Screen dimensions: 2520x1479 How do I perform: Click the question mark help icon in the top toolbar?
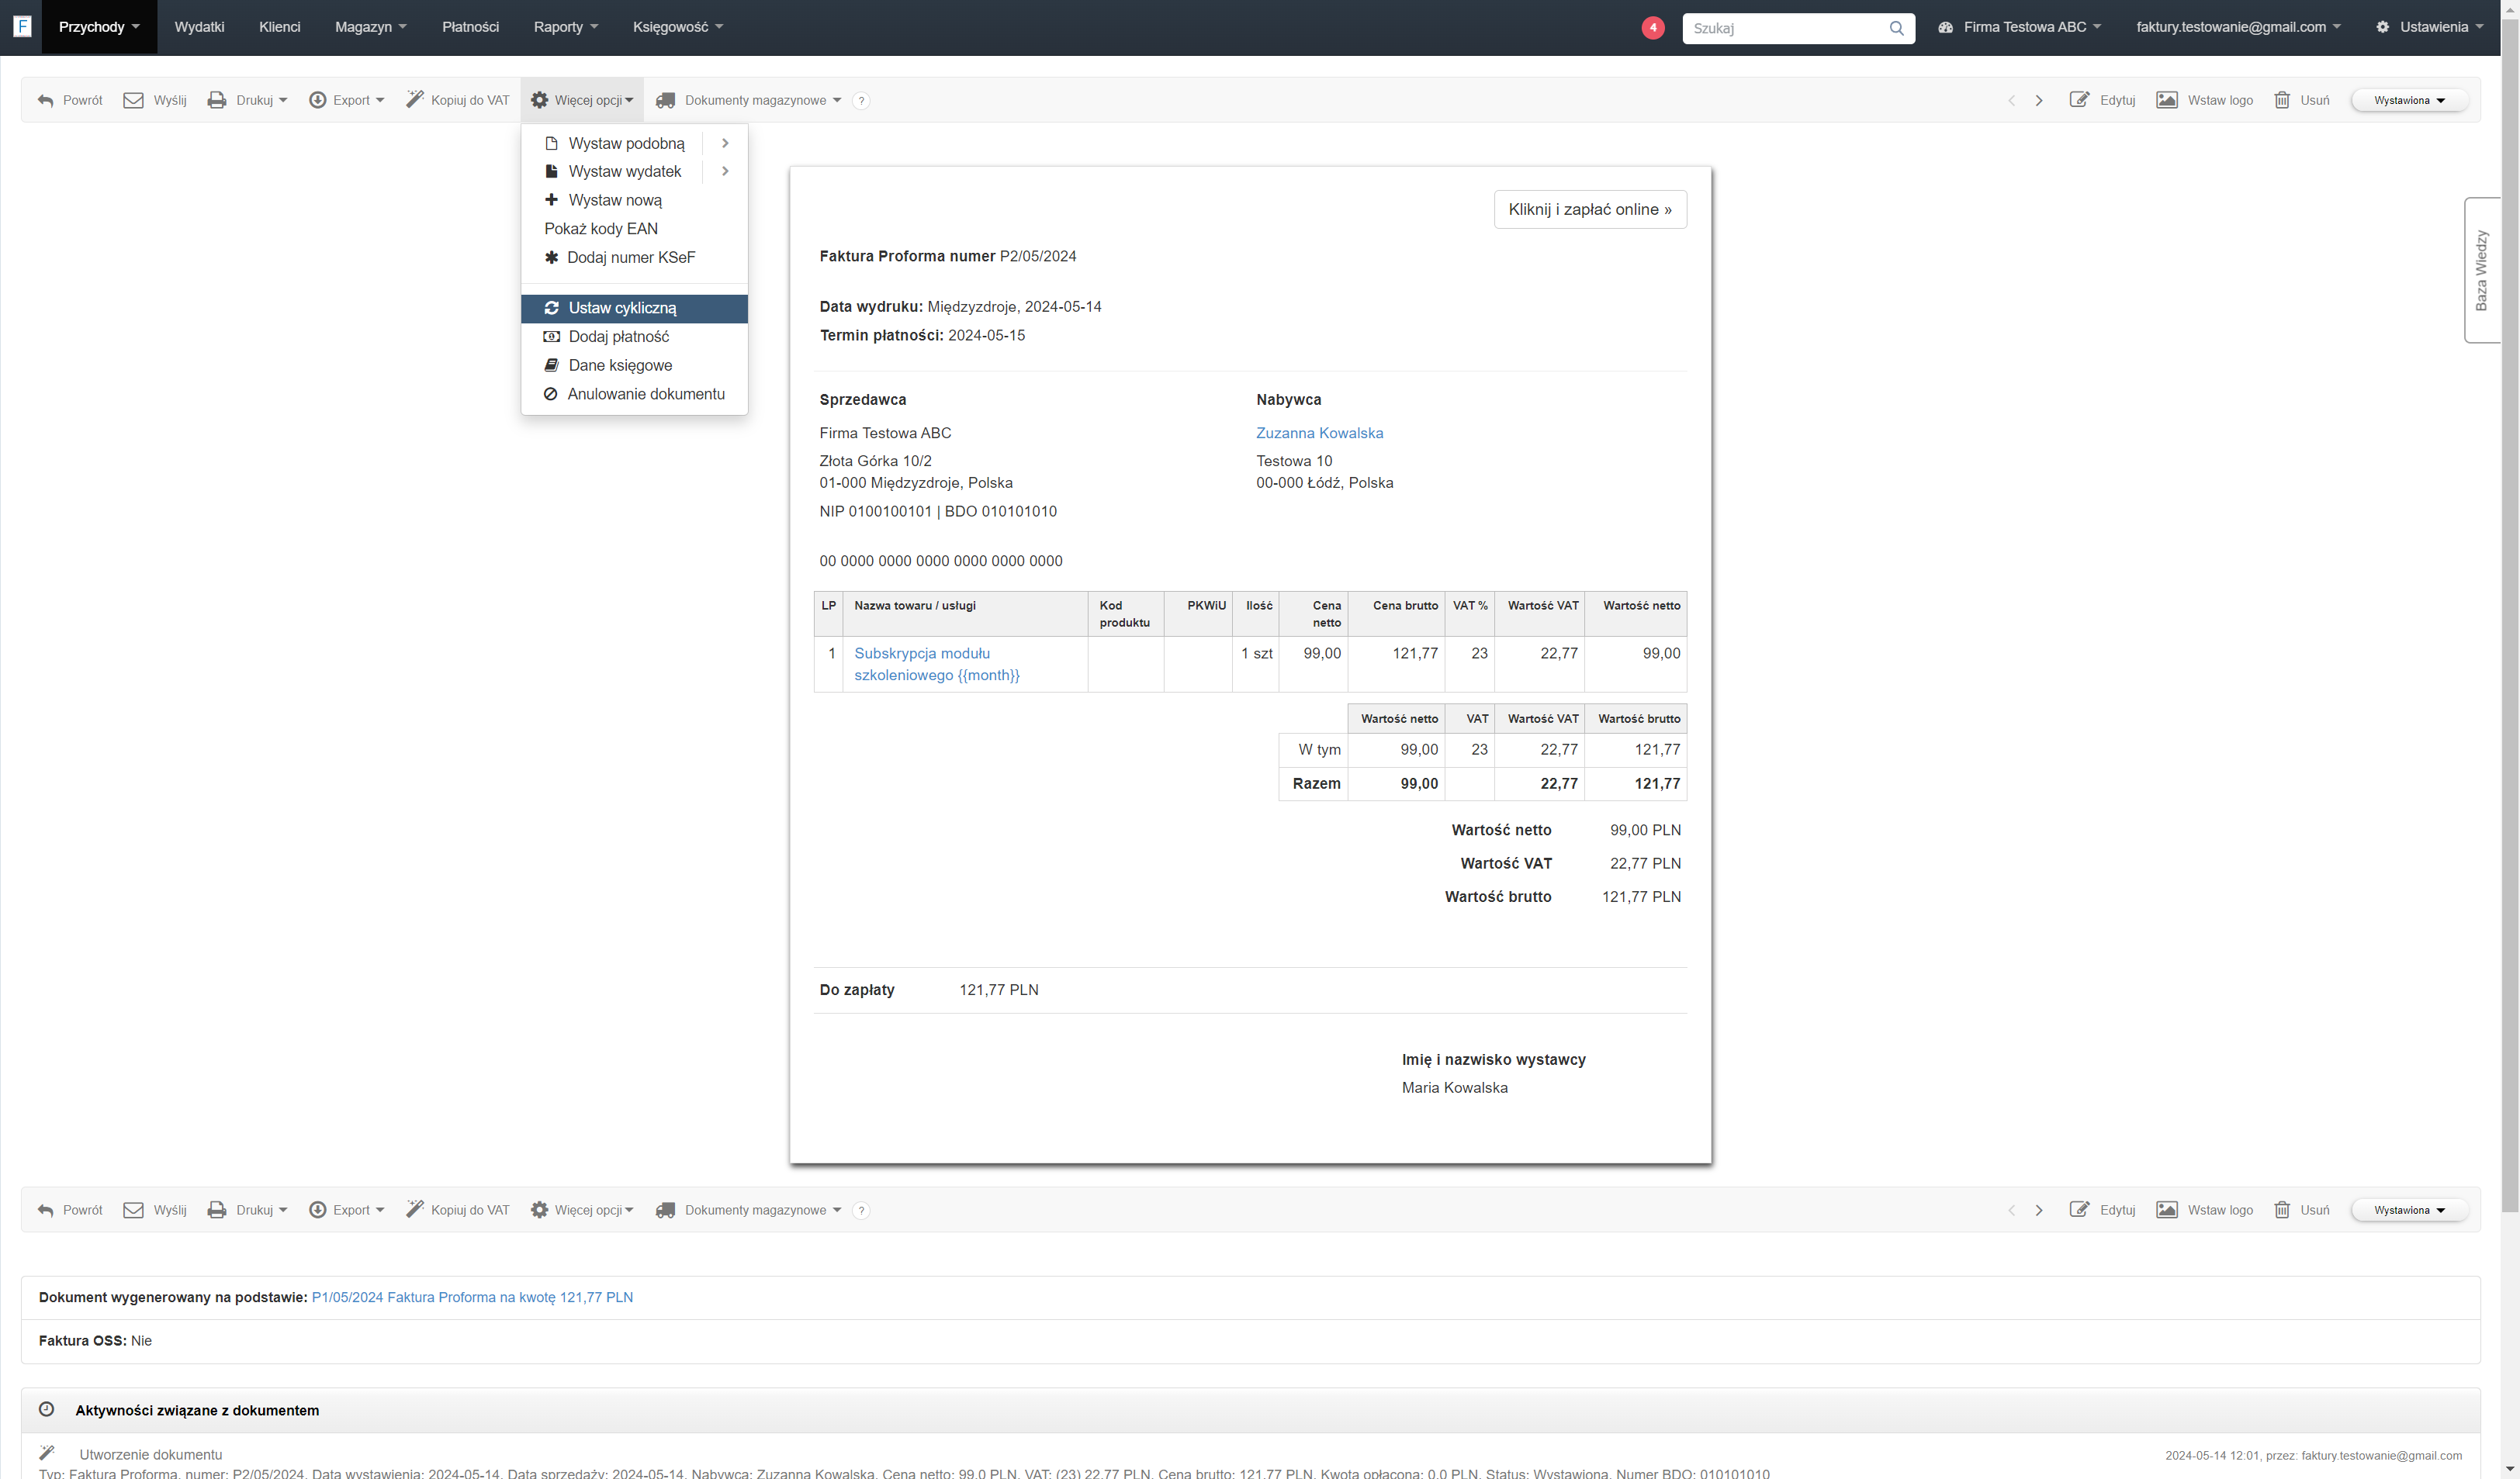(x=861, y=101)
